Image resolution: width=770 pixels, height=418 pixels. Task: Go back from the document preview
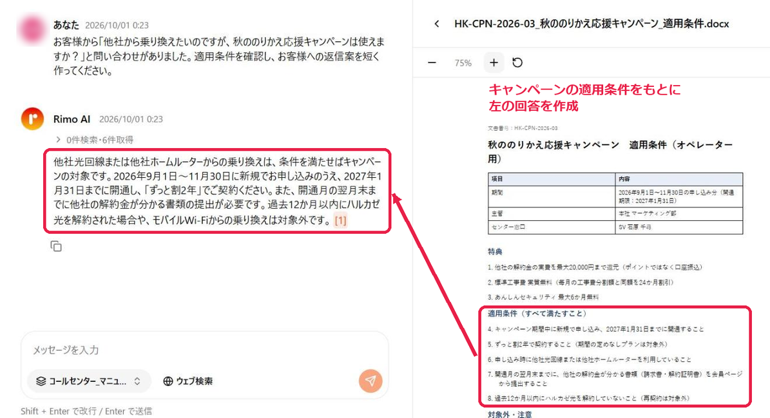(x=437, y=24)
